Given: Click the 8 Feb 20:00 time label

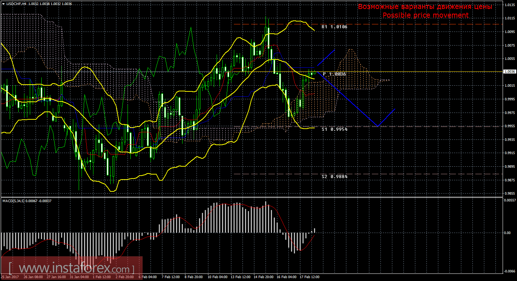Looking at the screenshot, I should (193, 277).
